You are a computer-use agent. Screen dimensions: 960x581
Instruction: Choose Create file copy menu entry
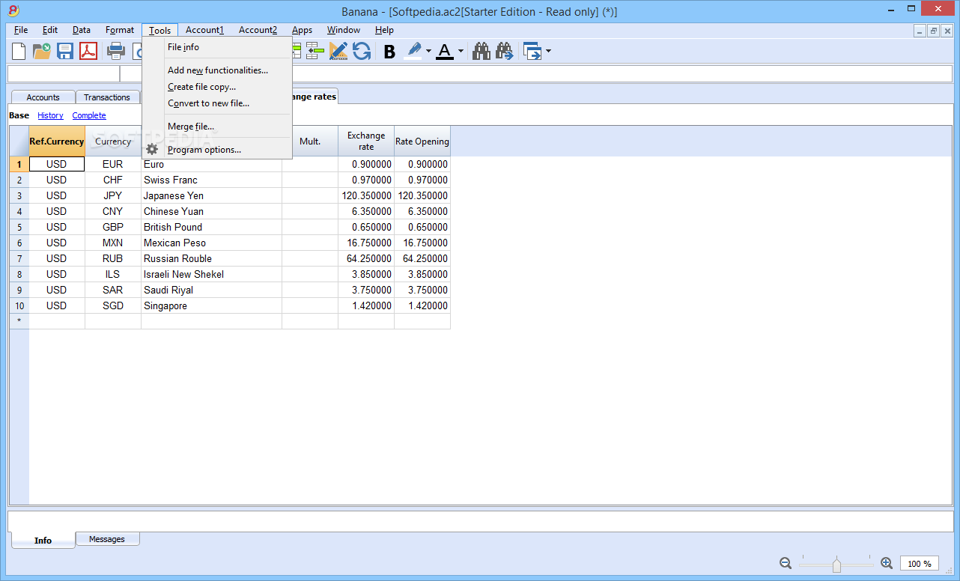point(217,87)
